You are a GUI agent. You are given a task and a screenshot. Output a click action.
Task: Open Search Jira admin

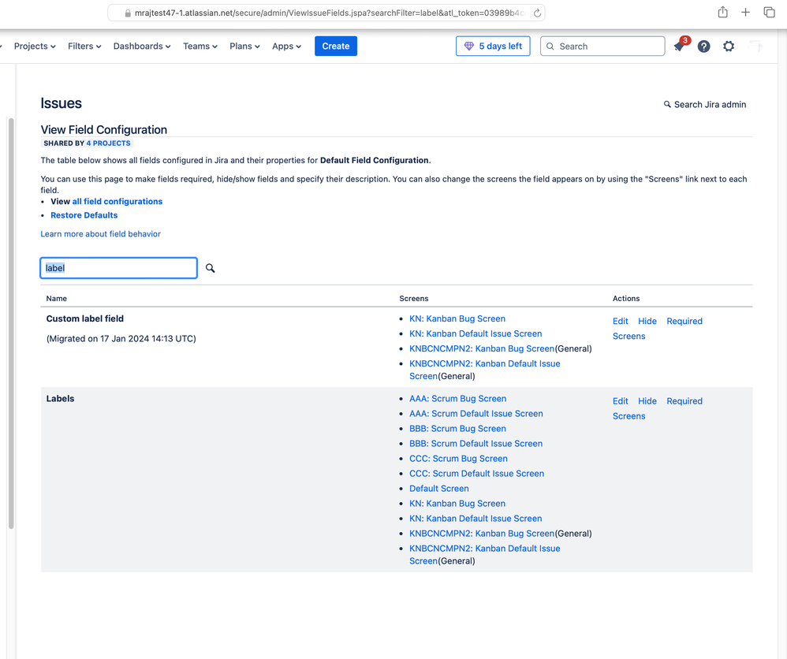pos(705,104)
